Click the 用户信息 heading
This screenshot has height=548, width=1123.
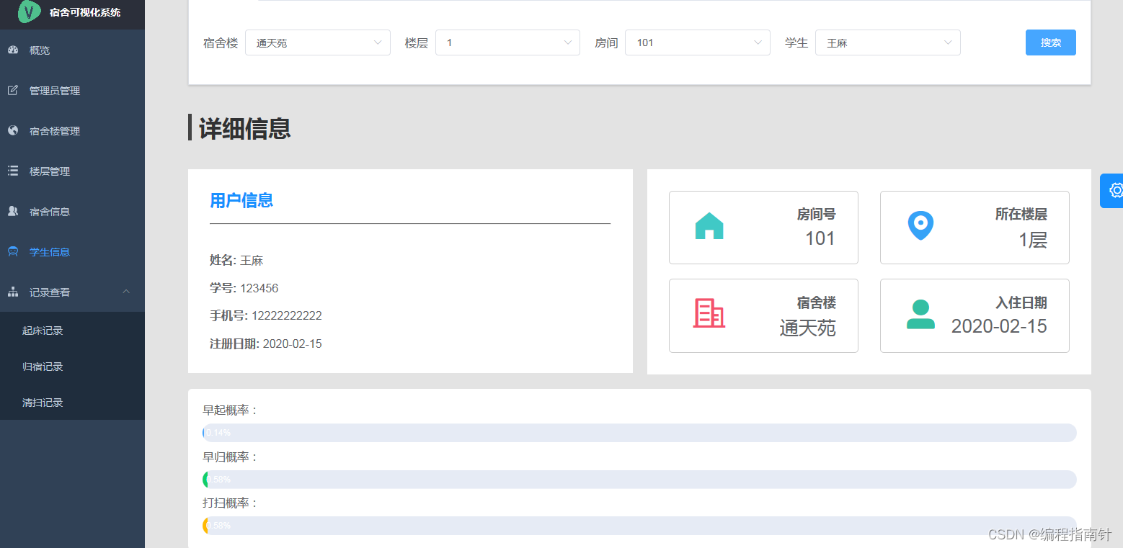tap(241, 201)
